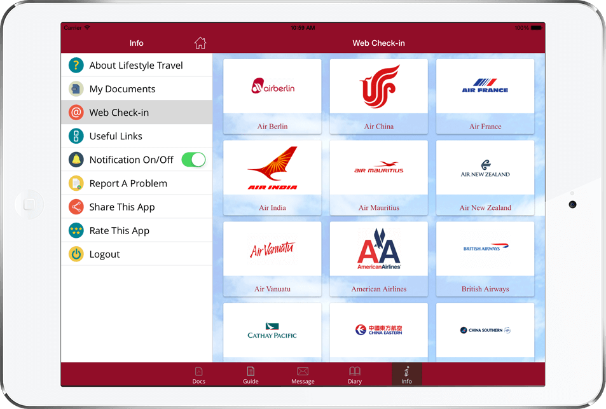The height and width of the screenshot is (409, 606).
Task: Click the notification bell icon
Action: point(76,160)
